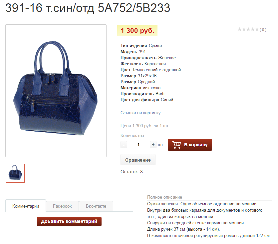This screenshot has height=244, width=278.
Task: Select the blue bag thumbnail
Action: [15, 173]
